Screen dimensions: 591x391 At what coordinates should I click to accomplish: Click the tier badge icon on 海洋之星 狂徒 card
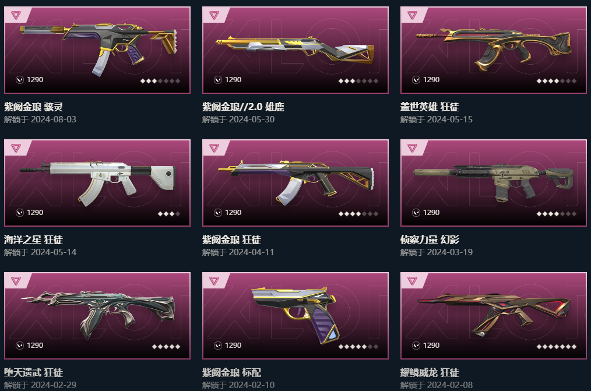16,148
